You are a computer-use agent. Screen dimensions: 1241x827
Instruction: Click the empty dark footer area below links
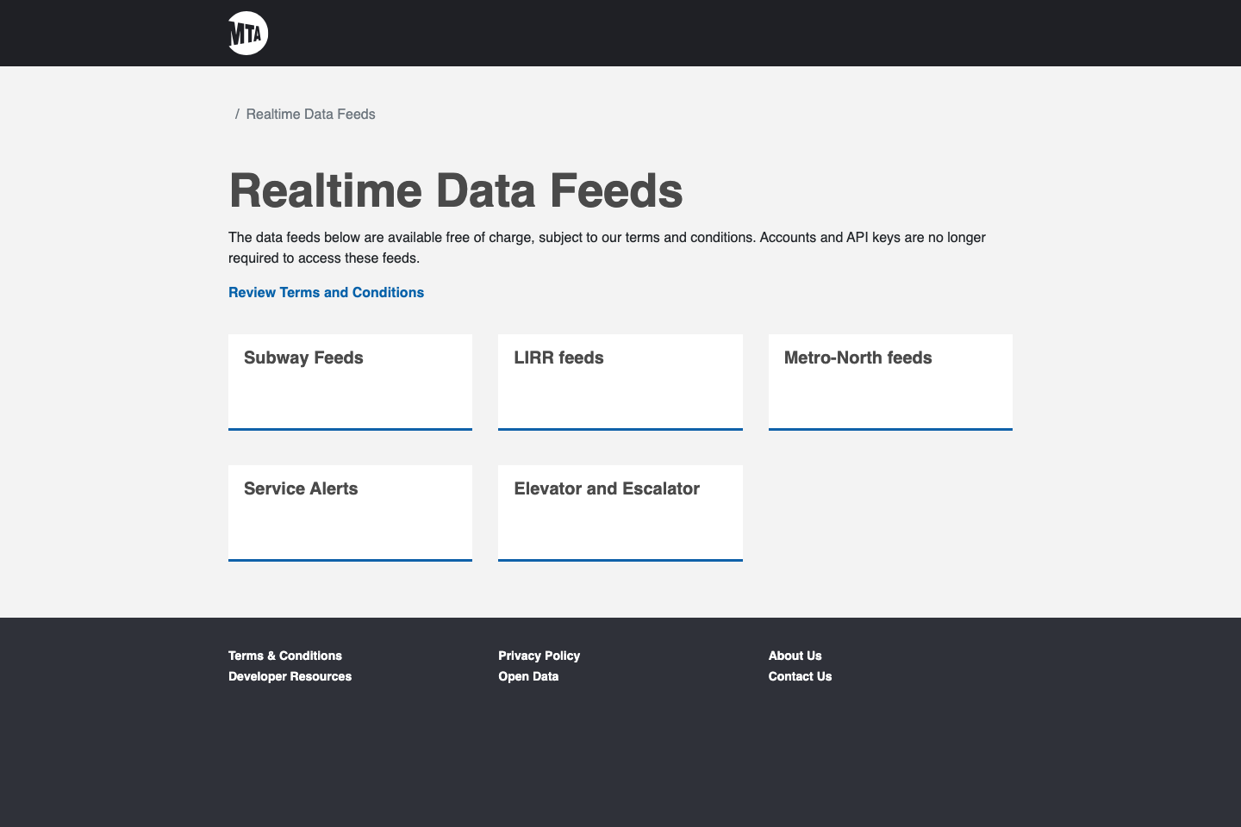click(x=620, y=758)
